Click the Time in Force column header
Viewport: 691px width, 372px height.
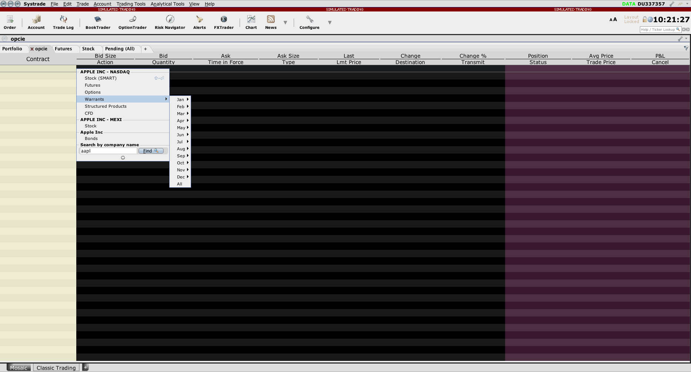point(226,62)
